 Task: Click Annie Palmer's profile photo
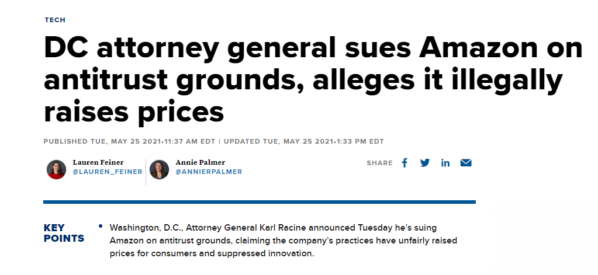click(159, 169)
